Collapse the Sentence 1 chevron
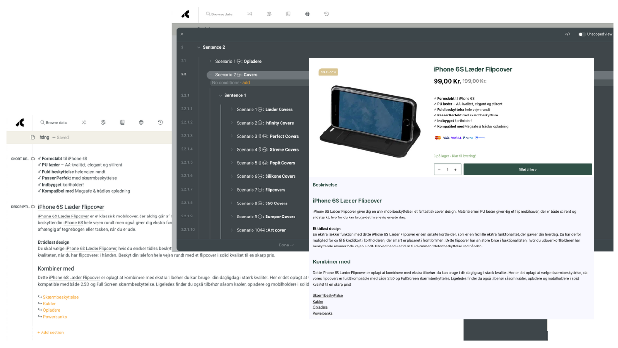The height and width of the screenshot is (348, 618). (220, 95)
